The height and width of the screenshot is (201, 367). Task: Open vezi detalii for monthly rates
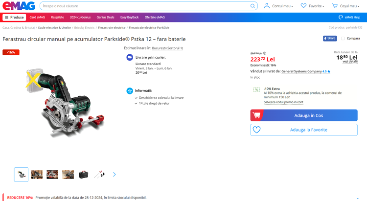coord(350,62)
